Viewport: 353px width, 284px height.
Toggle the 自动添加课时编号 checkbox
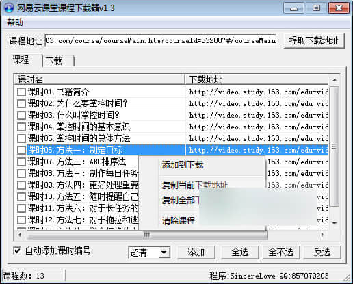(x=17, y=250)
